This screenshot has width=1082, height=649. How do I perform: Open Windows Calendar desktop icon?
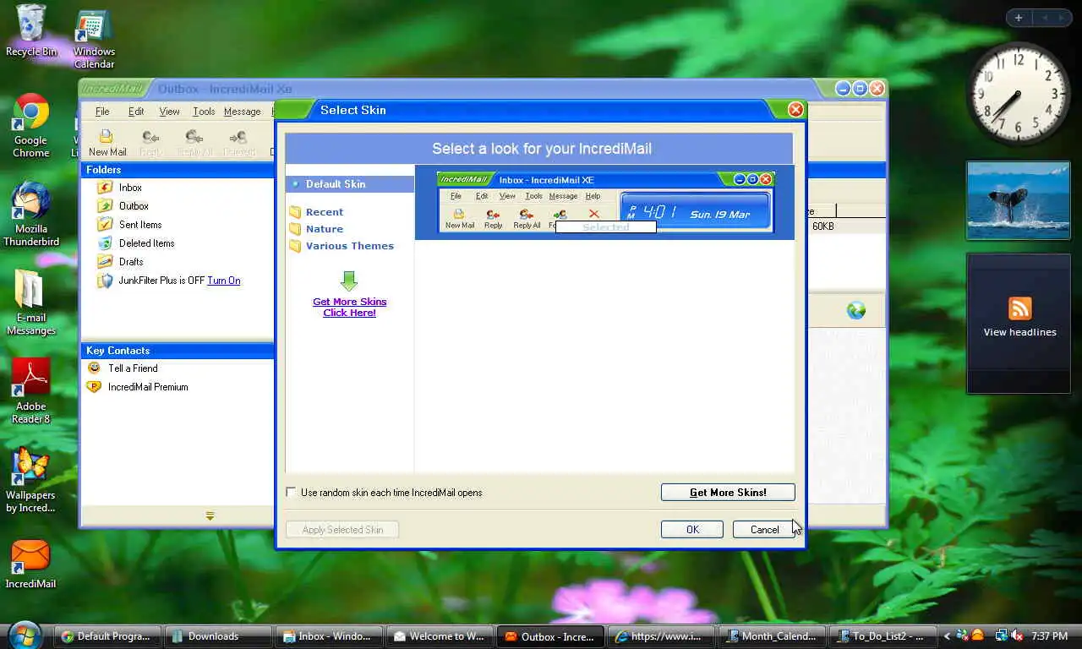(x=94, y=39)
